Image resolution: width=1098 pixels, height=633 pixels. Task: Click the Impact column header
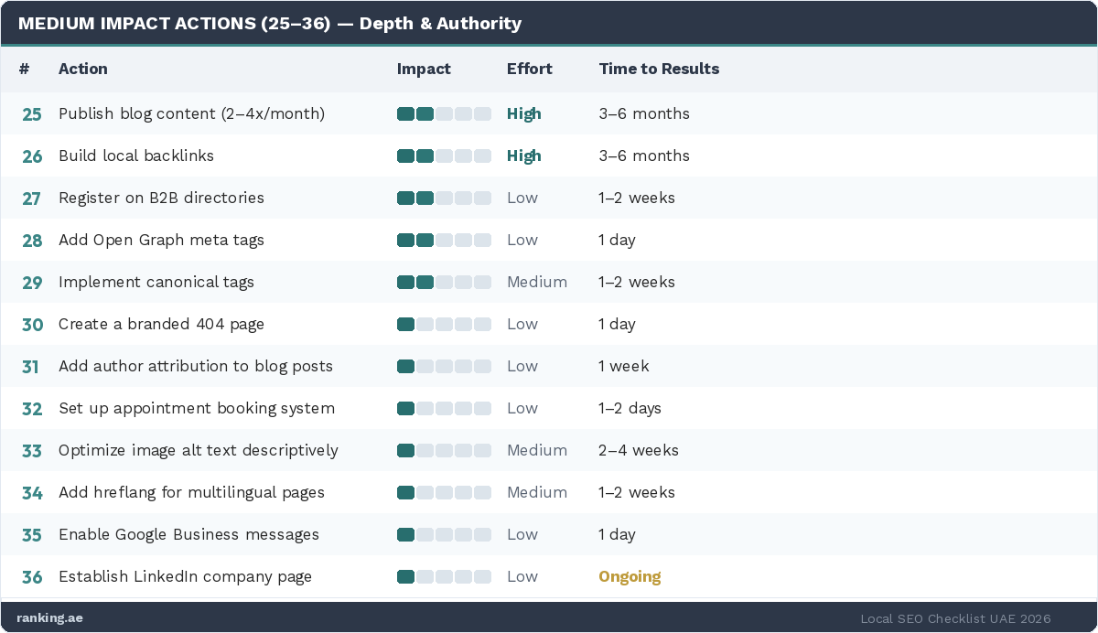point(424,69)
